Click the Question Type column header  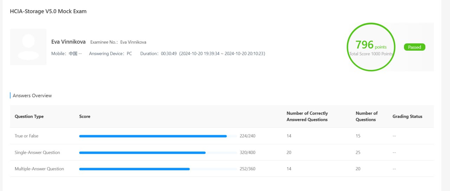[x=29, y=116]
